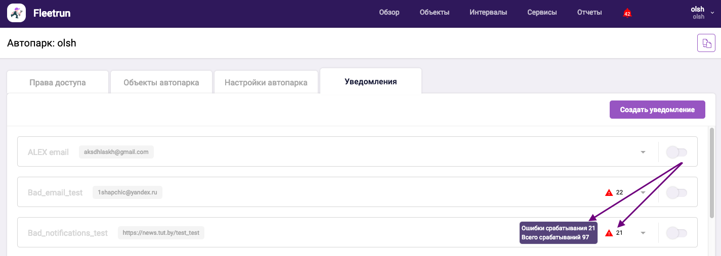Click the warning triangle in Bad_notifications_test row
The image size is (721, 256).
click(609, 233)
